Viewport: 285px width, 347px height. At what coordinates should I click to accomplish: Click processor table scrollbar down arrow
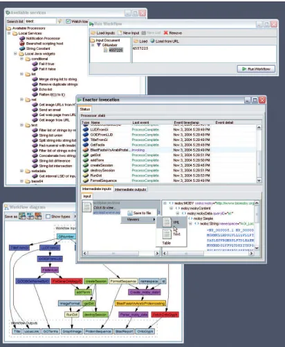[x=259, y=180]
